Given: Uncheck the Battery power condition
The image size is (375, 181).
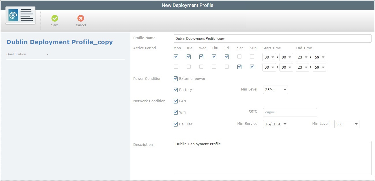Looking at the screenshot, I should (x=176, y=90).
